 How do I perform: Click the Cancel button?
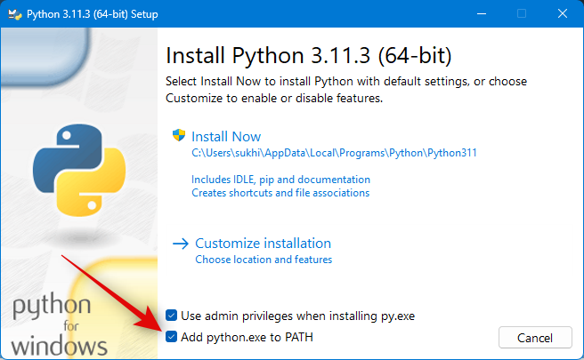pyautogui.click(x=535, y=338)
